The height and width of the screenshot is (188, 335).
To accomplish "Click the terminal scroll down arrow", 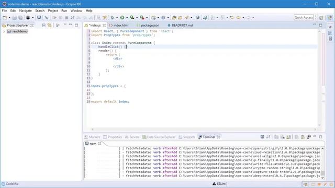I will click(x=322, y=178).
